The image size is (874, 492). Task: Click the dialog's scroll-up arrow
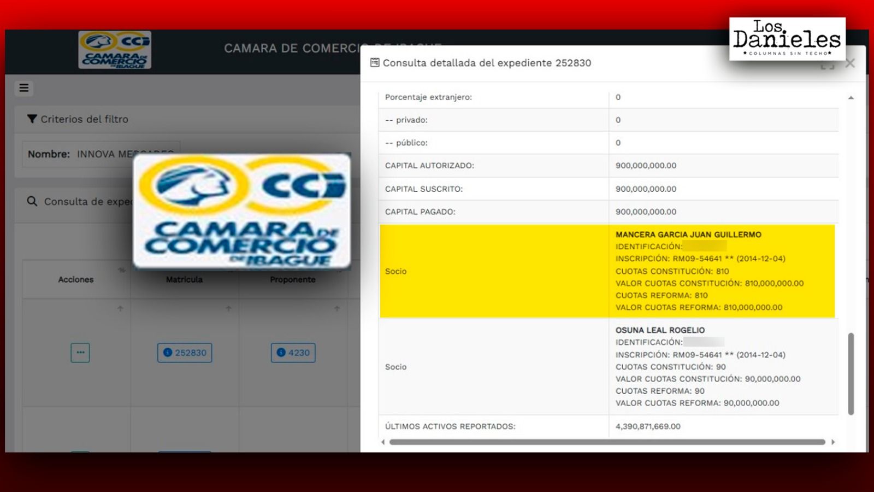tap(851, 98)
